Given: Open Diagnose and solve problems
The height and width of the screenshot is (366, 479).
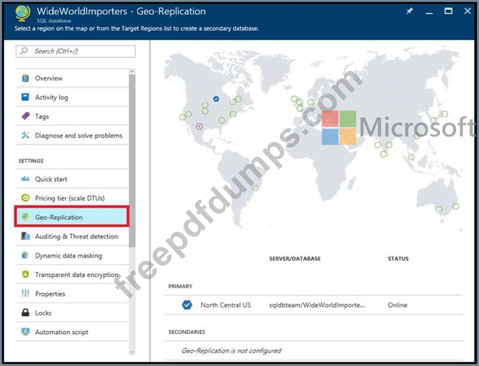Looking at the screenshot, I should tap(72, 135).
